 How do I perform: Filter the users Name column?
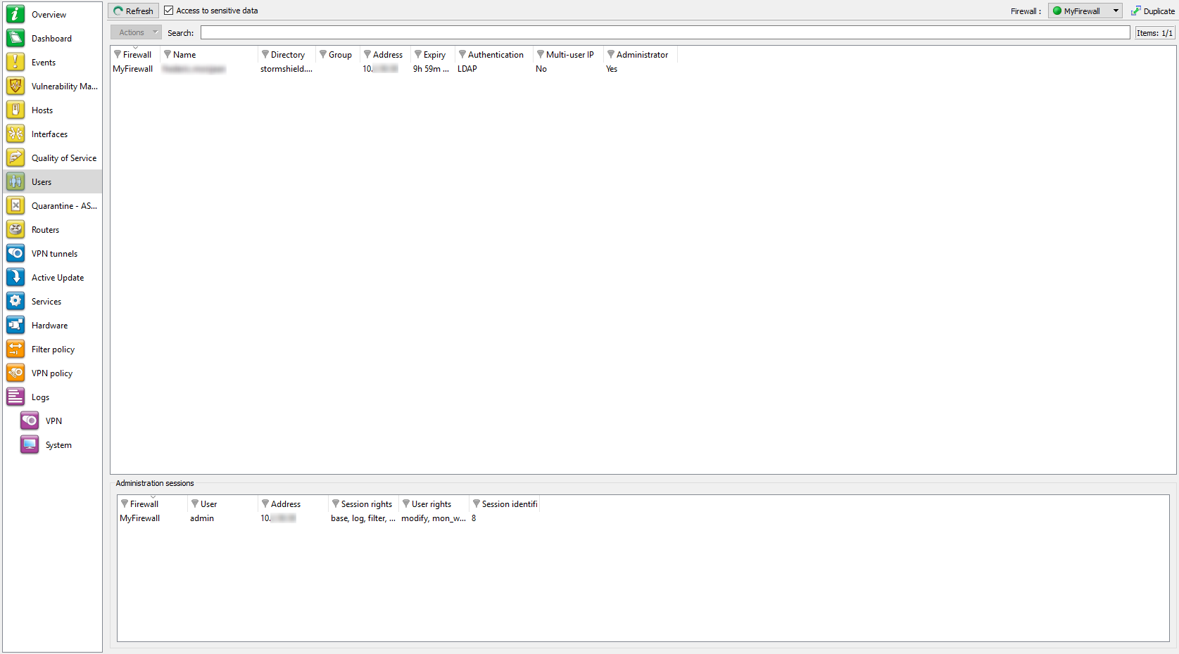(x=168, y=54)
